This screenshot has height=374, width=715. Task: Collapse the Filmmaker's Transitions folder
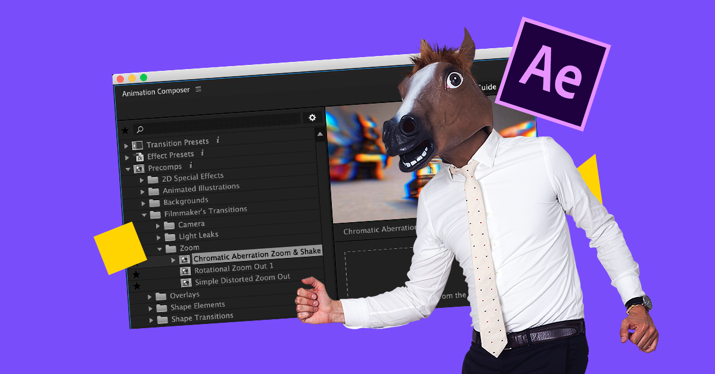pyautogui.click(x=144, y=214)
